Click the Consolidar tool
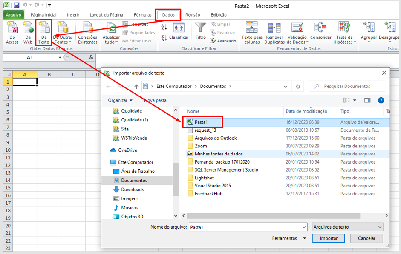 (x=321, y=31)
